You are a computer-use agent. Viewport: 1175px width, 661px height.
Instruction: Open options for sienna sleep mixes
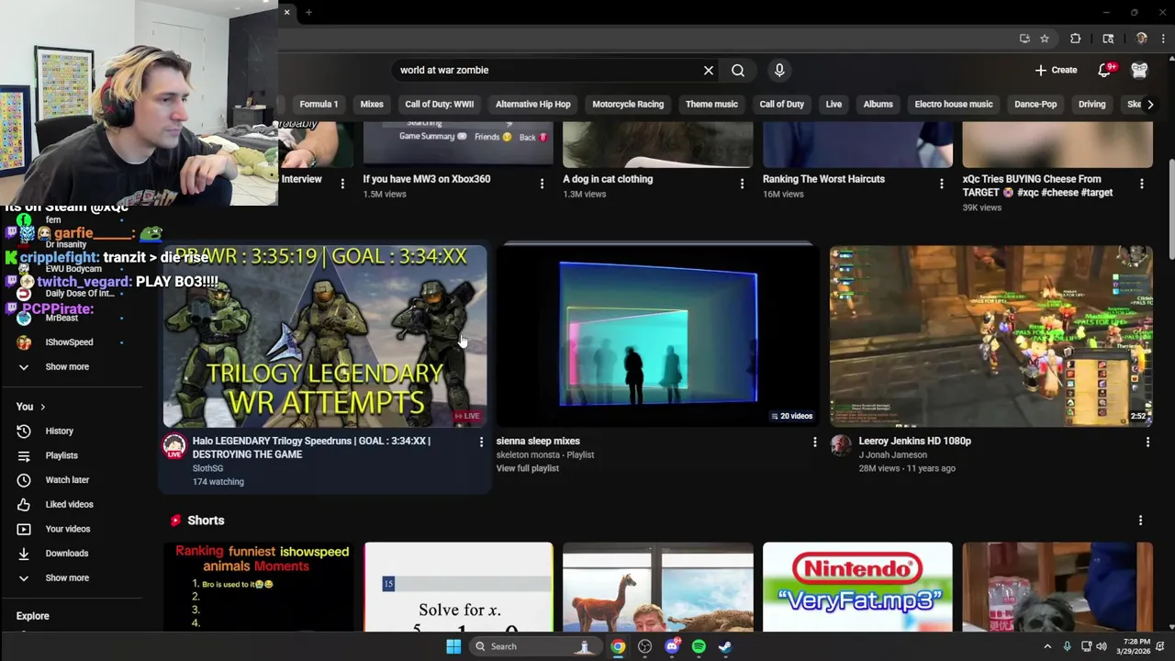814,443
